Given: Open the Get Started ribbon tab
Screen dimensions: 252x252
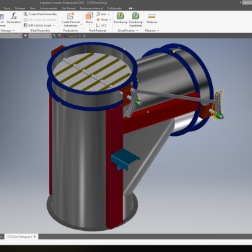Looking at the screenshot, I should point(68,8).
